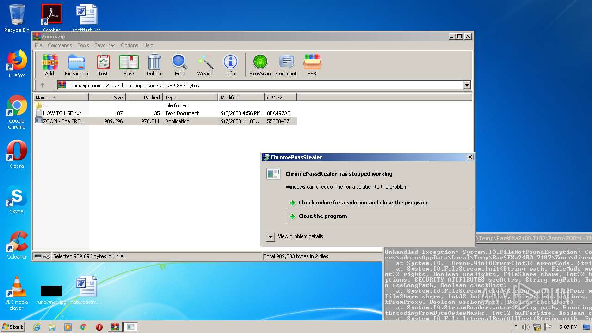592x333 pixels.
Task: Sort by the Name column header
Action: tap(61, 97)
